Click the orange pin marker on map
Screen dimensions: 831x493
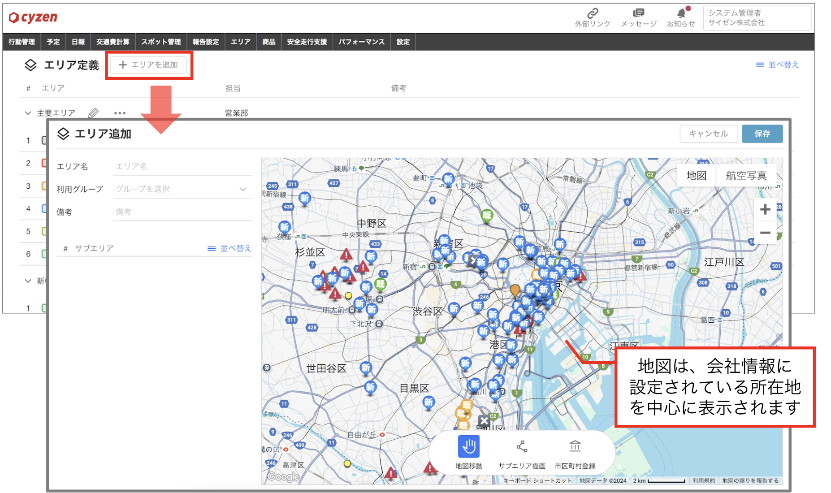coord(515,291)
